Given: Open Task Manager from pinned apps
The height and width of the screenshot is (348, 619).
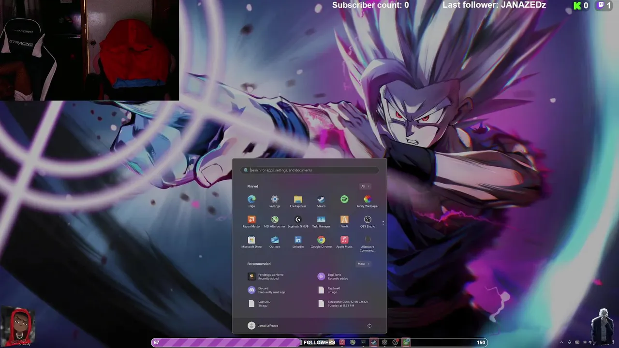Looking at the screenshot, I should pos(321,221).
